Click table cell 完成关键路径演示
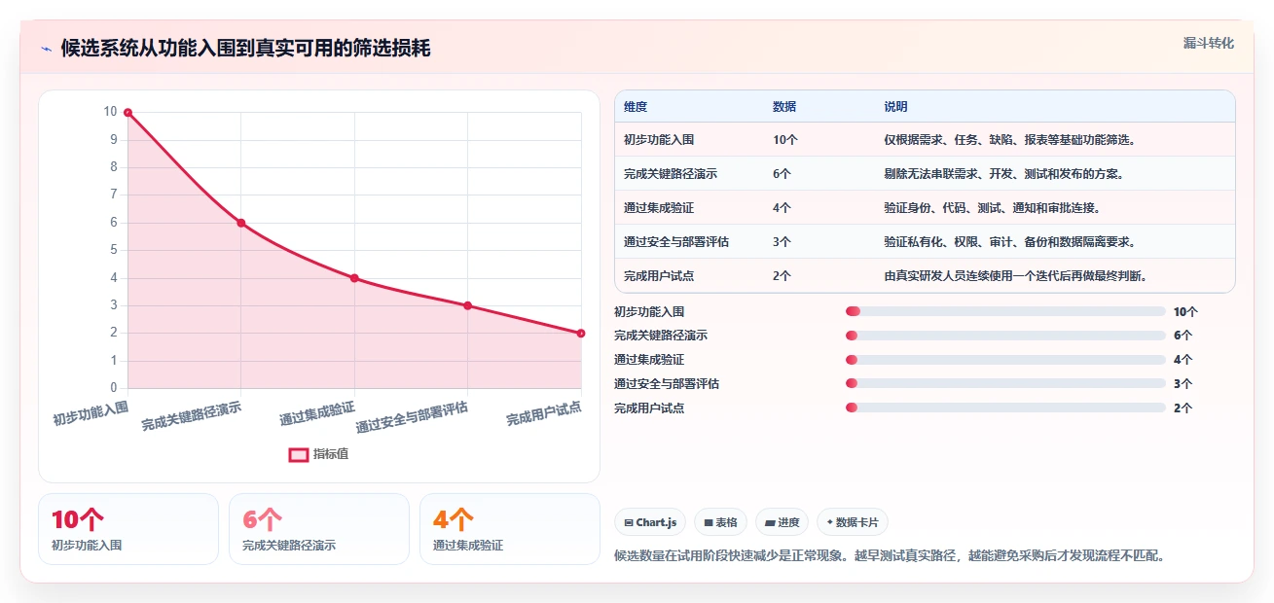 click(671, 174)
